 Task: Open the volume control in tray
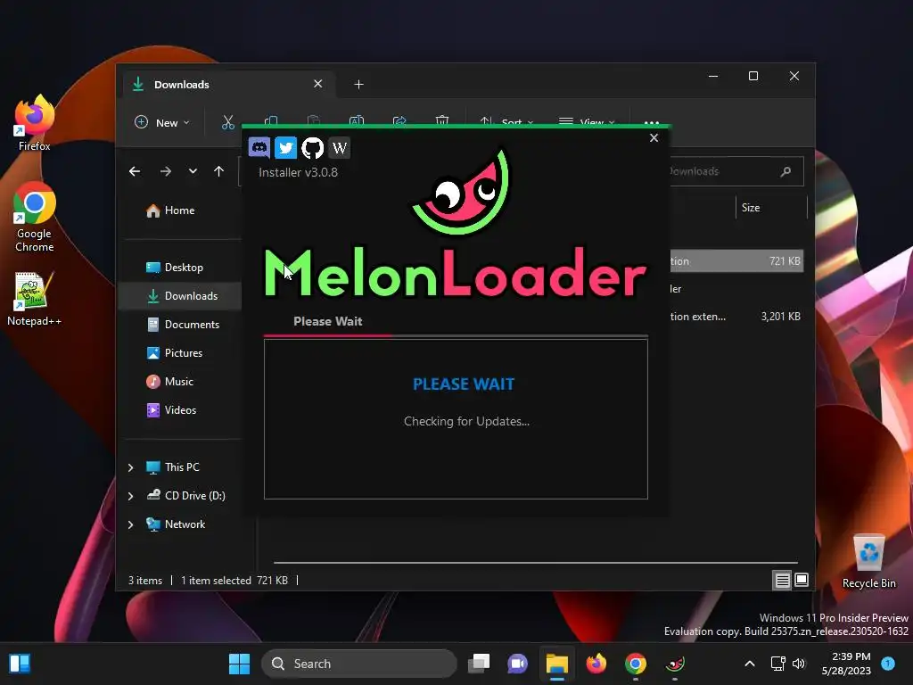pyautogui.click(x=799, y=664)
